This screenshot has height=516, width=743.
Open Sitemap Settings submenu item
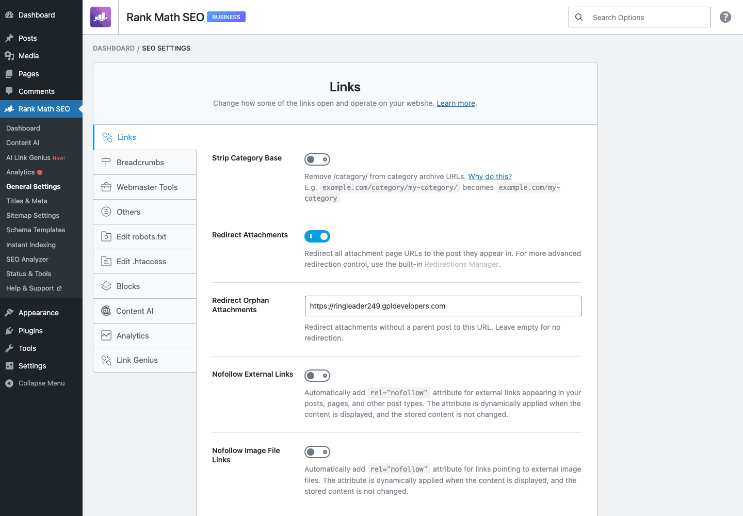coord(33,215)
